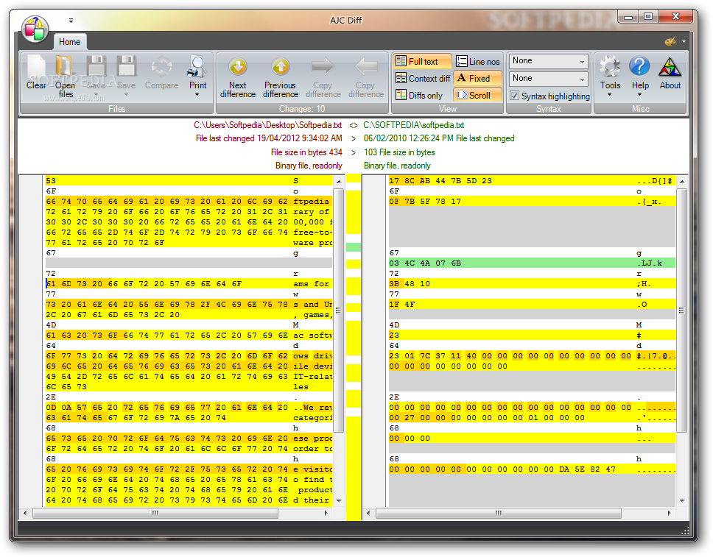
Task: Expand the style options arrow
Action: point(684,42)
